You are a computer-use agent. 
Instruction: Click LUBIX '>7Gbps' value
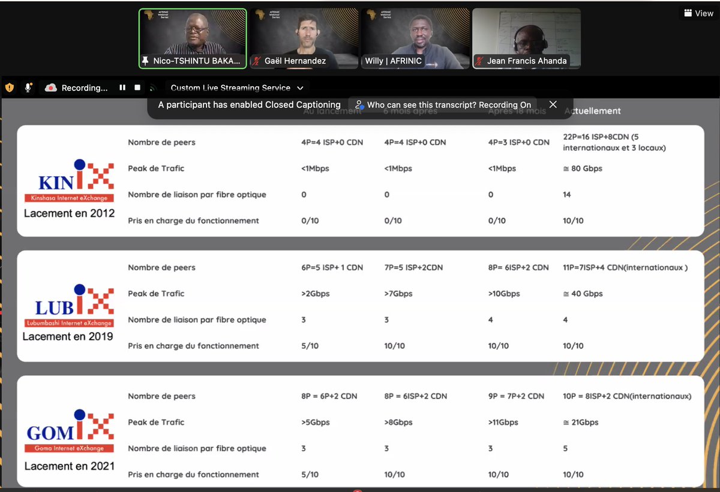coord(398,294)
